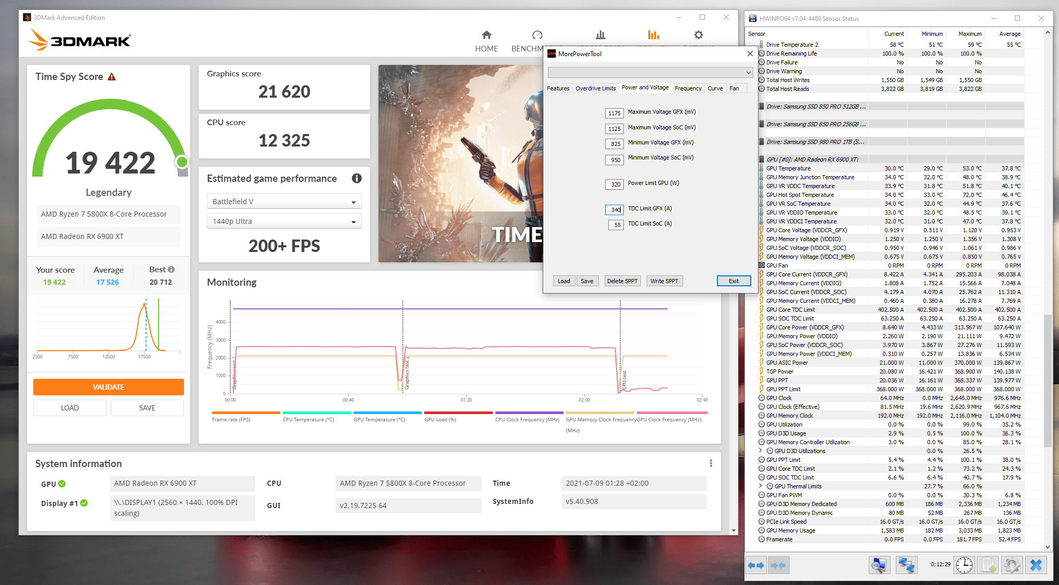Switch to Overdrive Limits tab
1059x585 pixels.
coord(595,88)
